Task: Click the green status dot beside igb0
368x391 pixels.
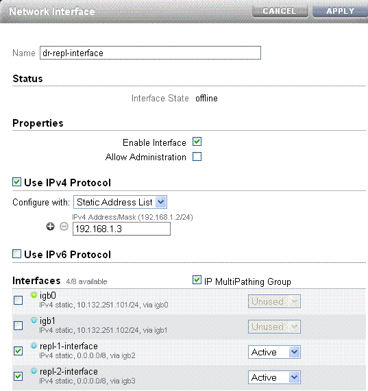Action: [x=34, y=295]
